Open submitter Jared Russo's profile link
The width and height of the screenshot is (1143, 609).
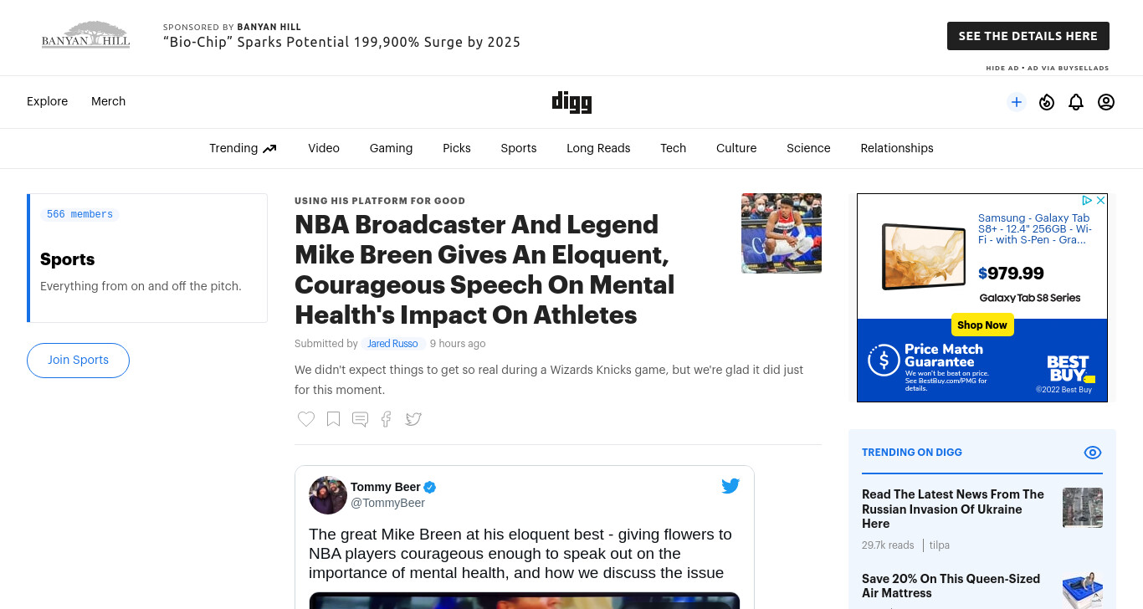[x=392, y=344]
